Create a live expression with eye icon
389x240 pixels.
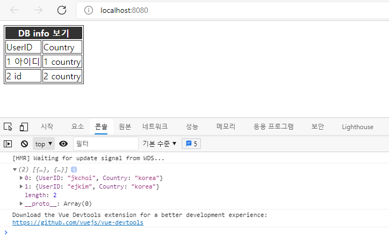pyautogui.click(x=63, y=144)
